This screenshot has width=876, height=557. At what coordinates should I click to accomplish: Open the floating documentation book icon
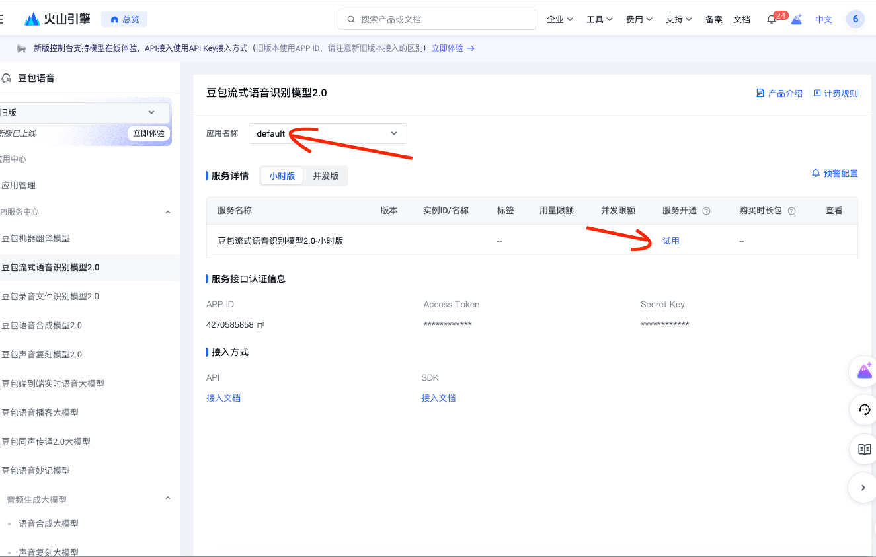864,449
